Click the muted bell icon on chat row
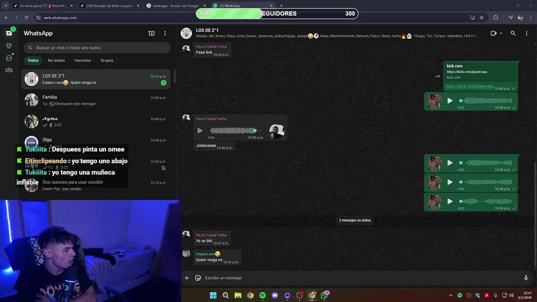Image resolution: width=537 pixels, height=302 pixels. [x=164, y=168]
